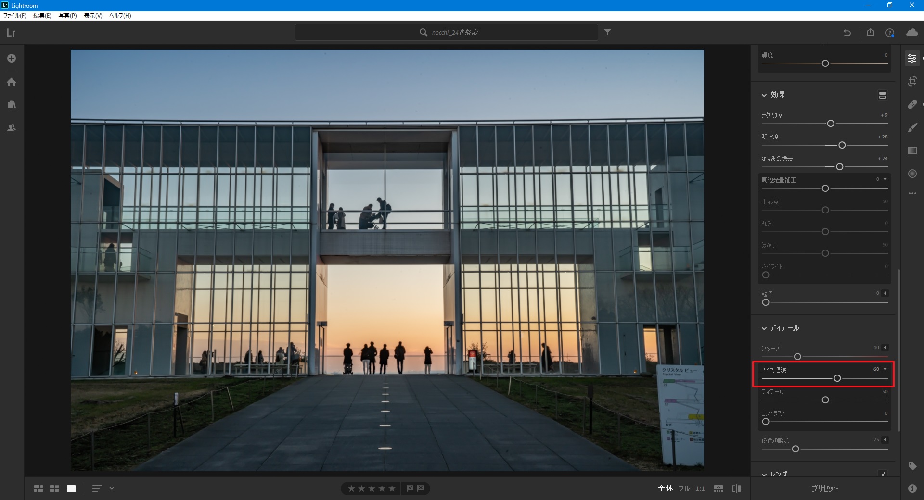Screen dimensions: 924x500
Task: Open the ファイル(F) menu
Action: [x=15, y=15]
